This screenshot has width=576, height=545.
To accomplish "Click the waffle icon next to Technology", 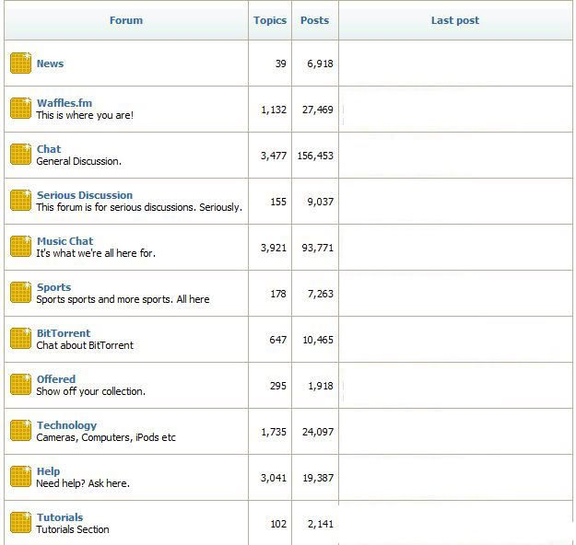I will click(x=21, y=431).
